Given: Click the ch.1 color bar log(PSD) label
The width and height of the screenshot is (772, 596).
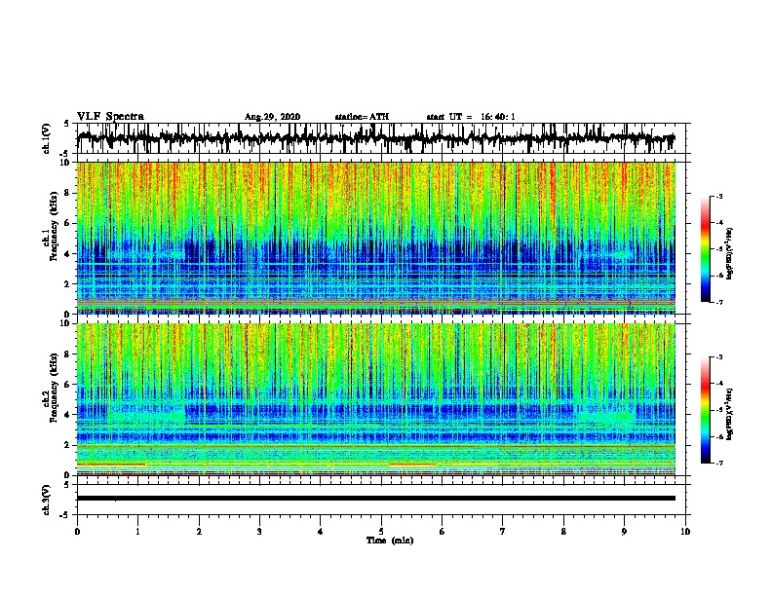Looking at the screenshot, I should 730,253.
